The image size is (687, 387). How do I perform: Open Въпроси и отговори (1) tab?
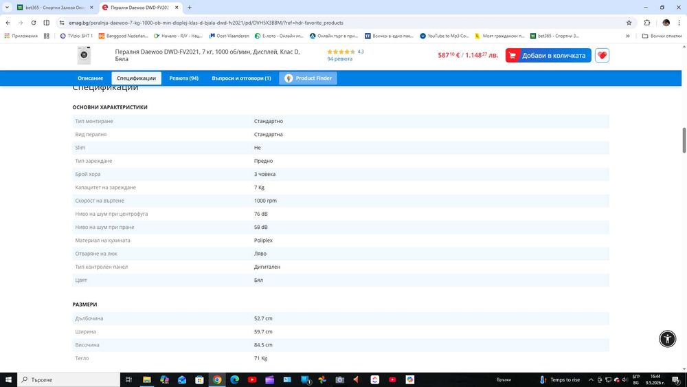(x=241, y=78)
